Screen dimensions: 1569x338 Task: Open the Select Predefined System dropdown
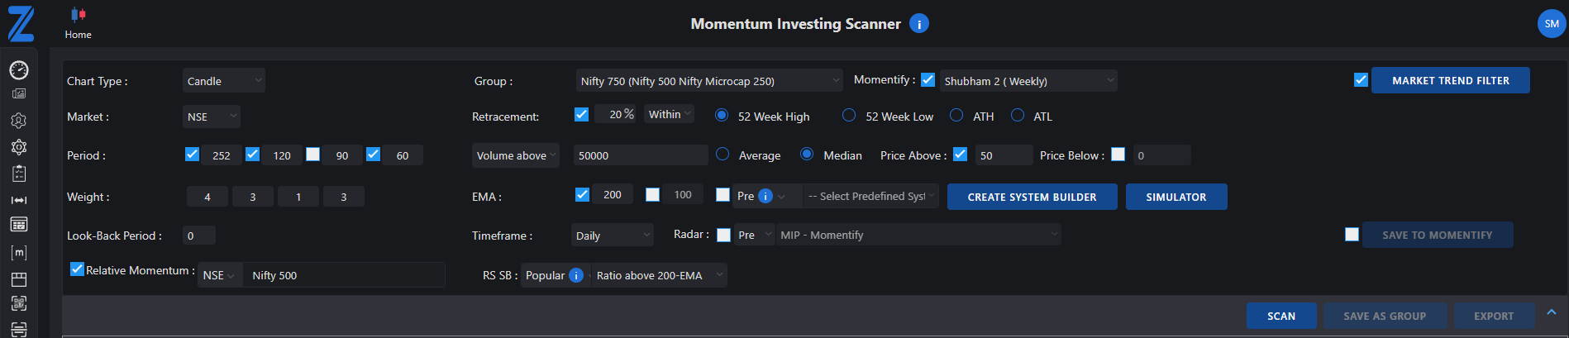tap(870, 196)
